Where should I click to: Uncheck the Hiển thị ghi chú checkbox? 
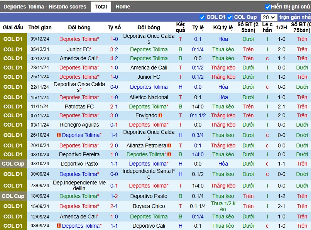pyautogui.click(x=268, y=7)
